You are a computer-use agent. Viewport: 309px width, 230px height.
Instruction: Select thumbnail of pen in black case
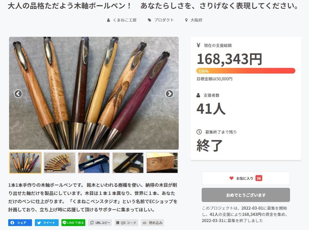pos(128,163)
